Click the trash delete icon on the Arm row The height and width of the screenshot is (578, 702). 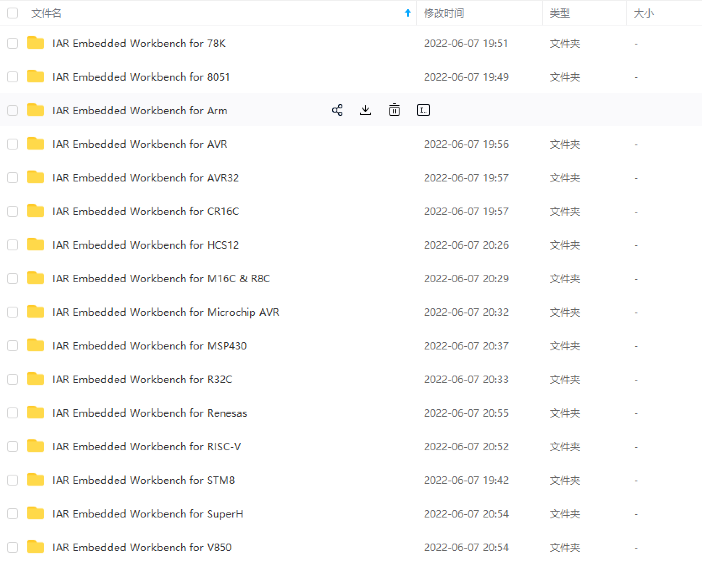pyautogui.click(x=394, y=110)
